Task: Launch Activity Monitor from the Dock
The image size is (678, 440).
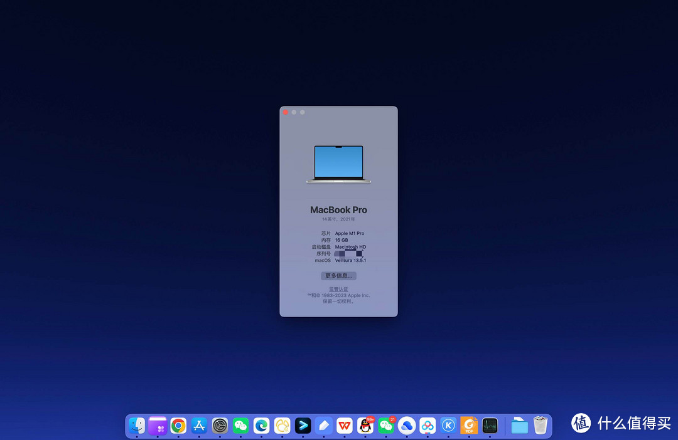Action: coord(490,426)
